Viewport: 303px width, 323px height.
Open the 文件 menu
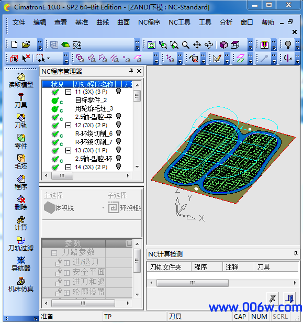(19, 22)
